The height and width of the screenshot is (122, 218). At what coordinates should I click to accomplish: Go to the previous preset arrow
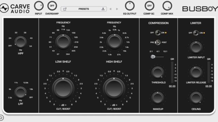110,9
